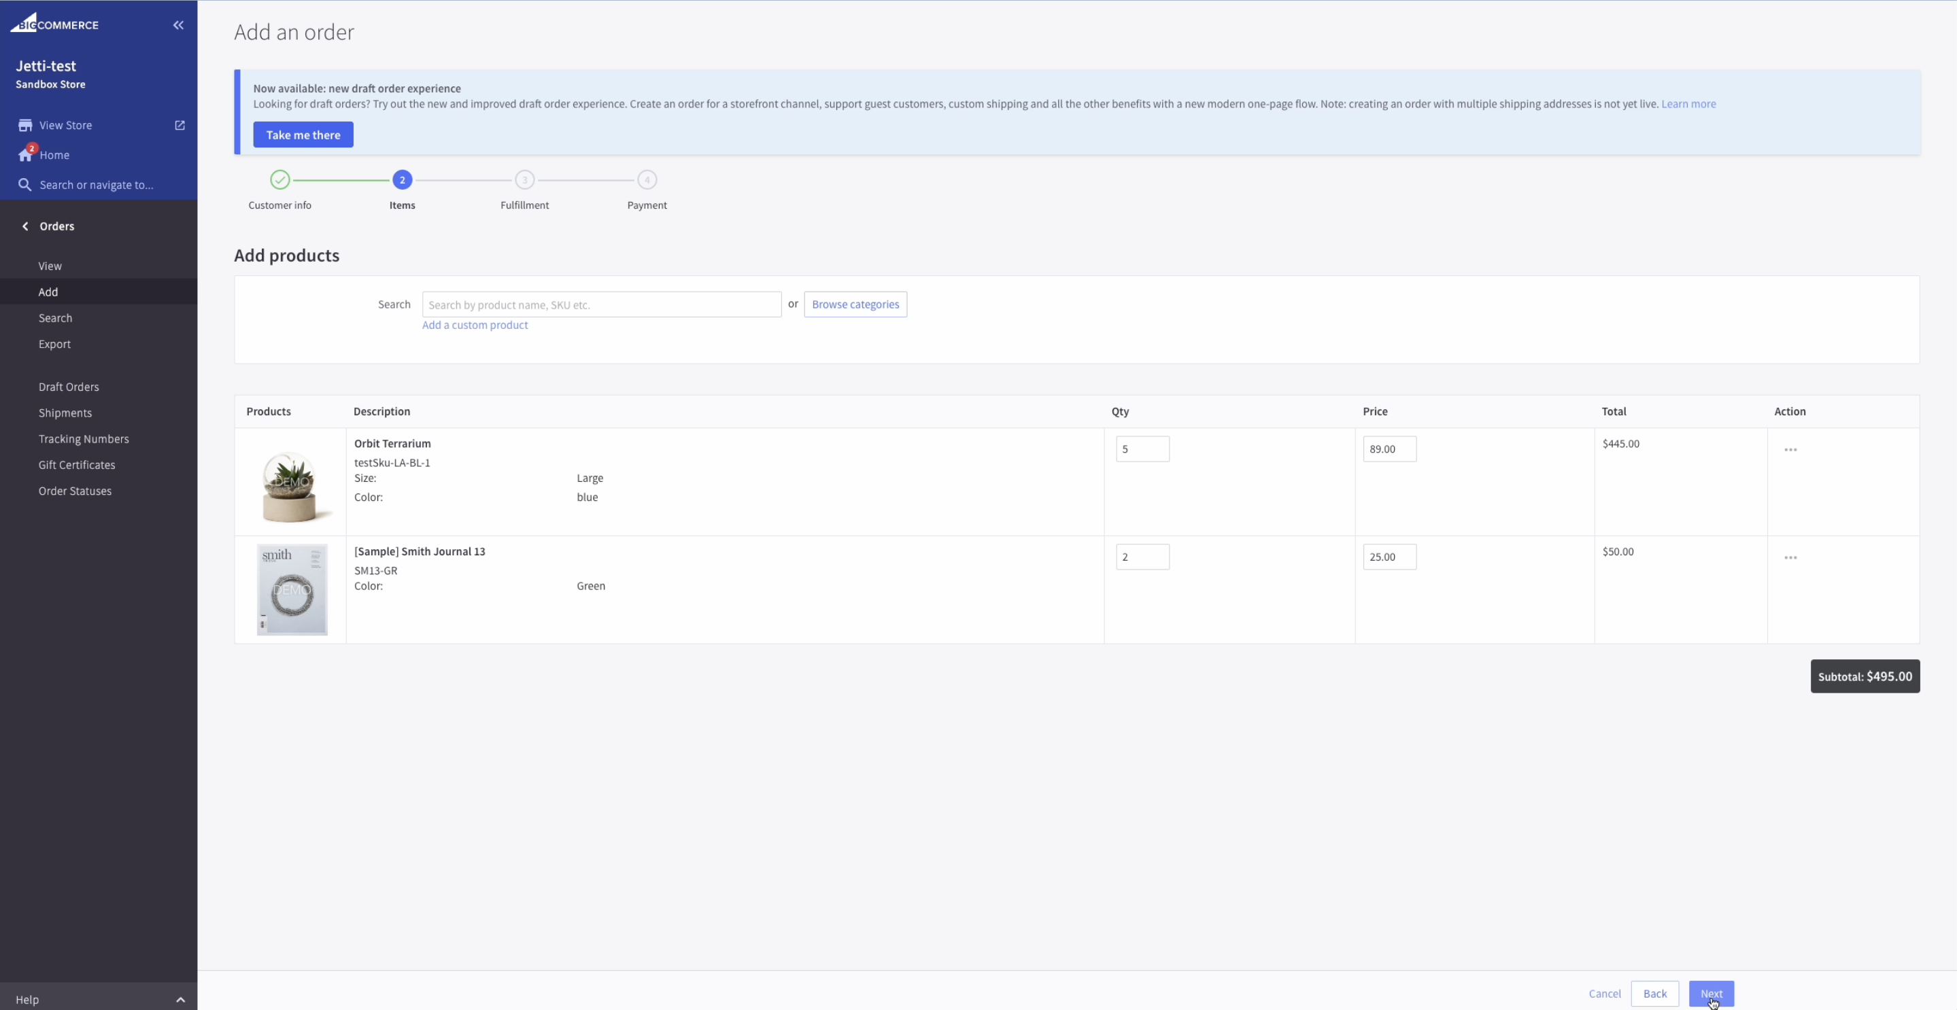Click Home in sidebar

54,155
